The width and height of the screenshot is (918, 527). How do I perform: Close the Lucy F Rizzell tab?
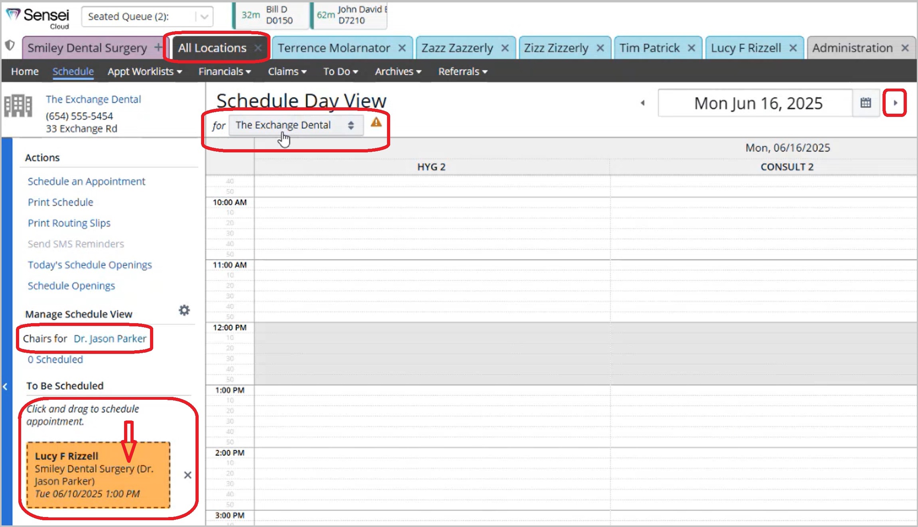793,48
